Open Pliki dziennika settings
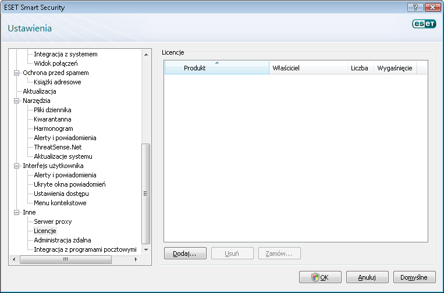This screenshot has height=293, width=444. (x=53, y=110)
